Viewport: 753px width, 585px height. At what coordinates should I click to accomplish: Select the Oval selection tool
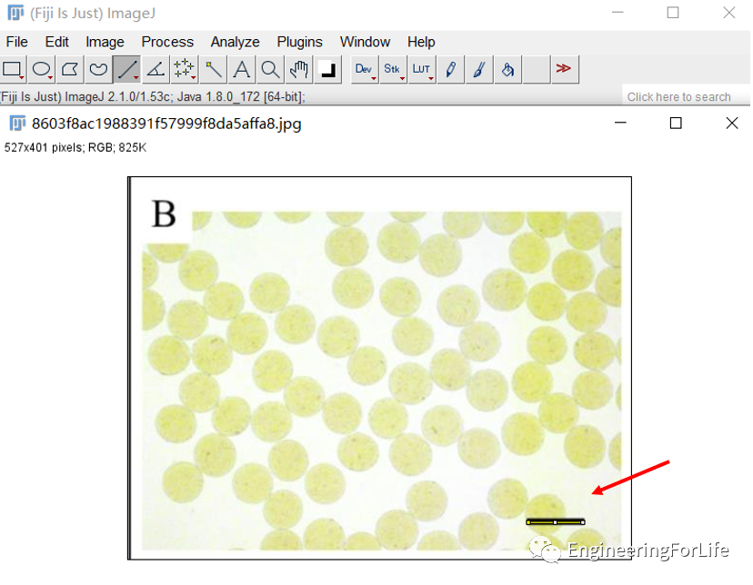point(41,70)
